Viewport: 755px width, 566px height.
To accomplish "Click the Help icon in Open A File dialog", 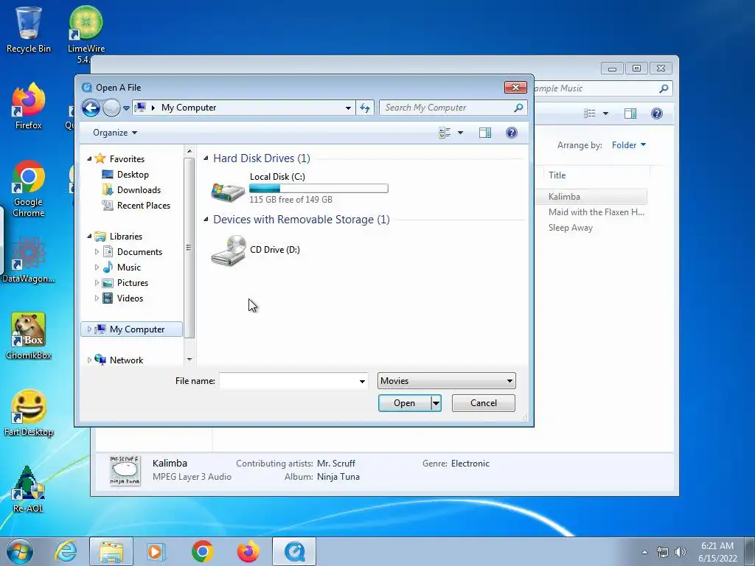I will click(x=512, y=133).
